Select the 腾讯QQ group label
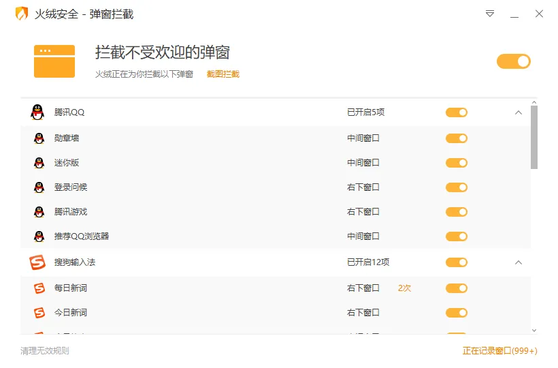This screenshot has height=368, width=558. click(69, 112)
